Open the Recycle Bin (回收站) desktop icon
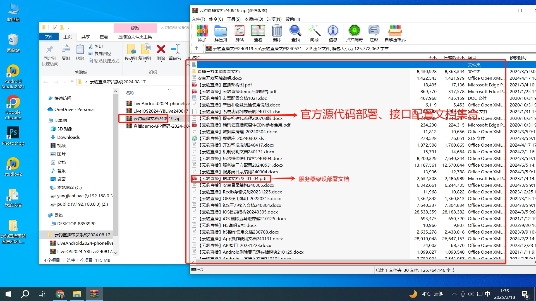536x301 pixels. tap(13, 43)
